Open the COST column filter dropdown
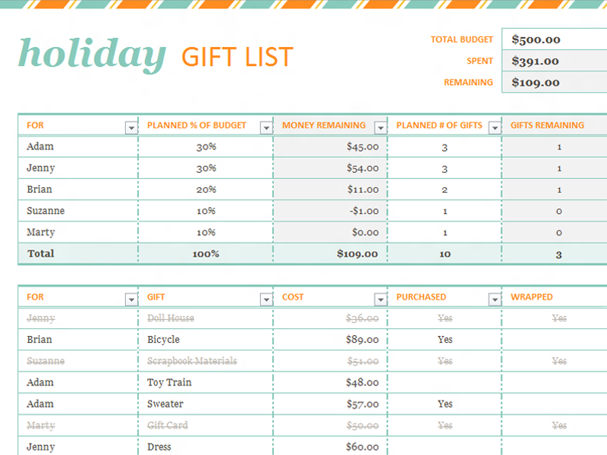The height and width of the screenshot is (455, 607). [x=381, y=300]
